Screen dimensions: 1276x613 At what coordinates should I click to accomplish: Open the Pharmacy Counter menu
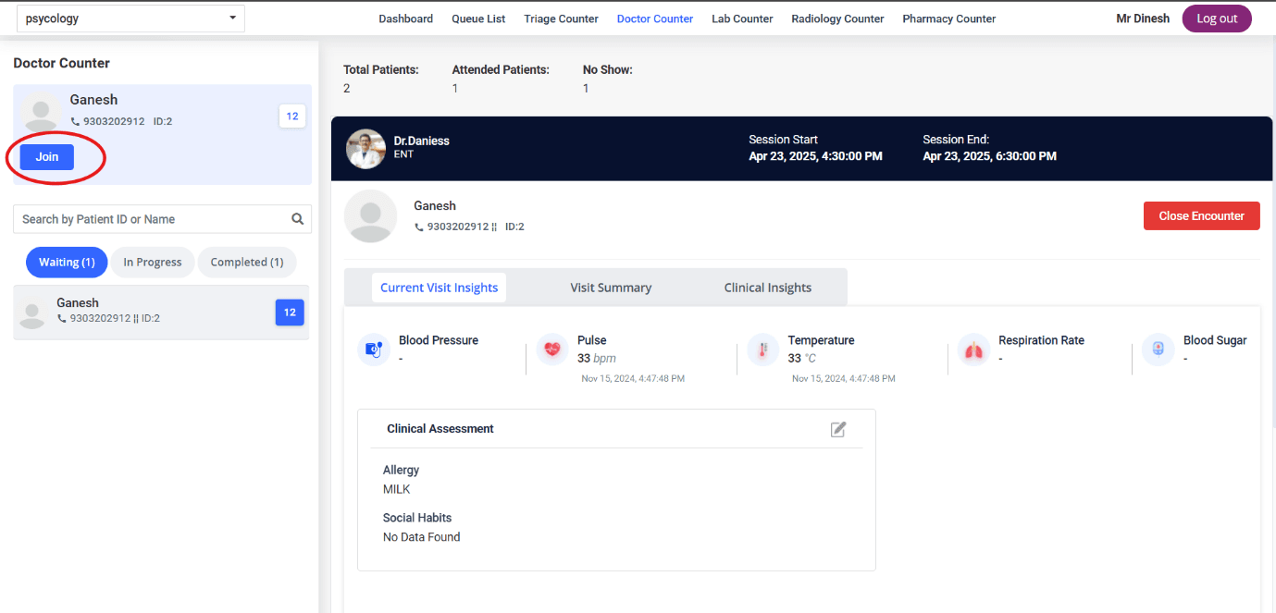tap(948, 18)
